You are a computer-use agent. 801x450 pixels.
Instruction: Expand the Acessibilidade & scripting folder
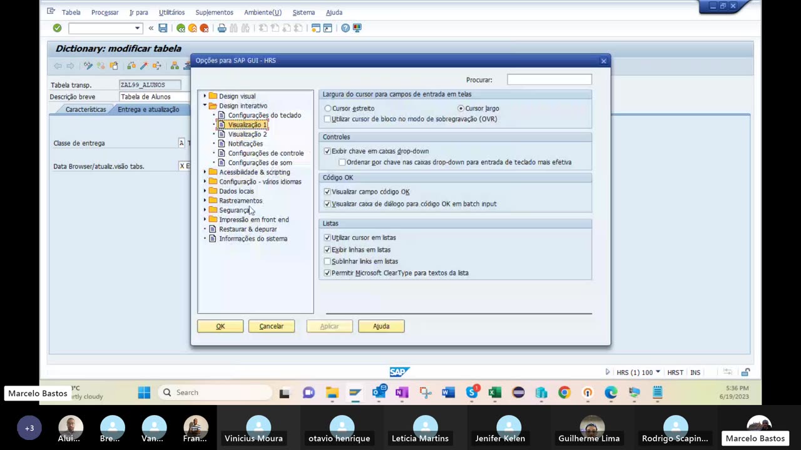click(205, 172)
